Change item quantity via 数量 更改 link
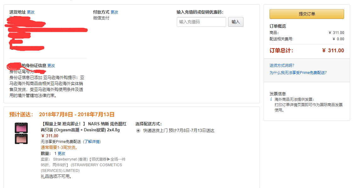 pyautogui.click(x=61, y=153)
